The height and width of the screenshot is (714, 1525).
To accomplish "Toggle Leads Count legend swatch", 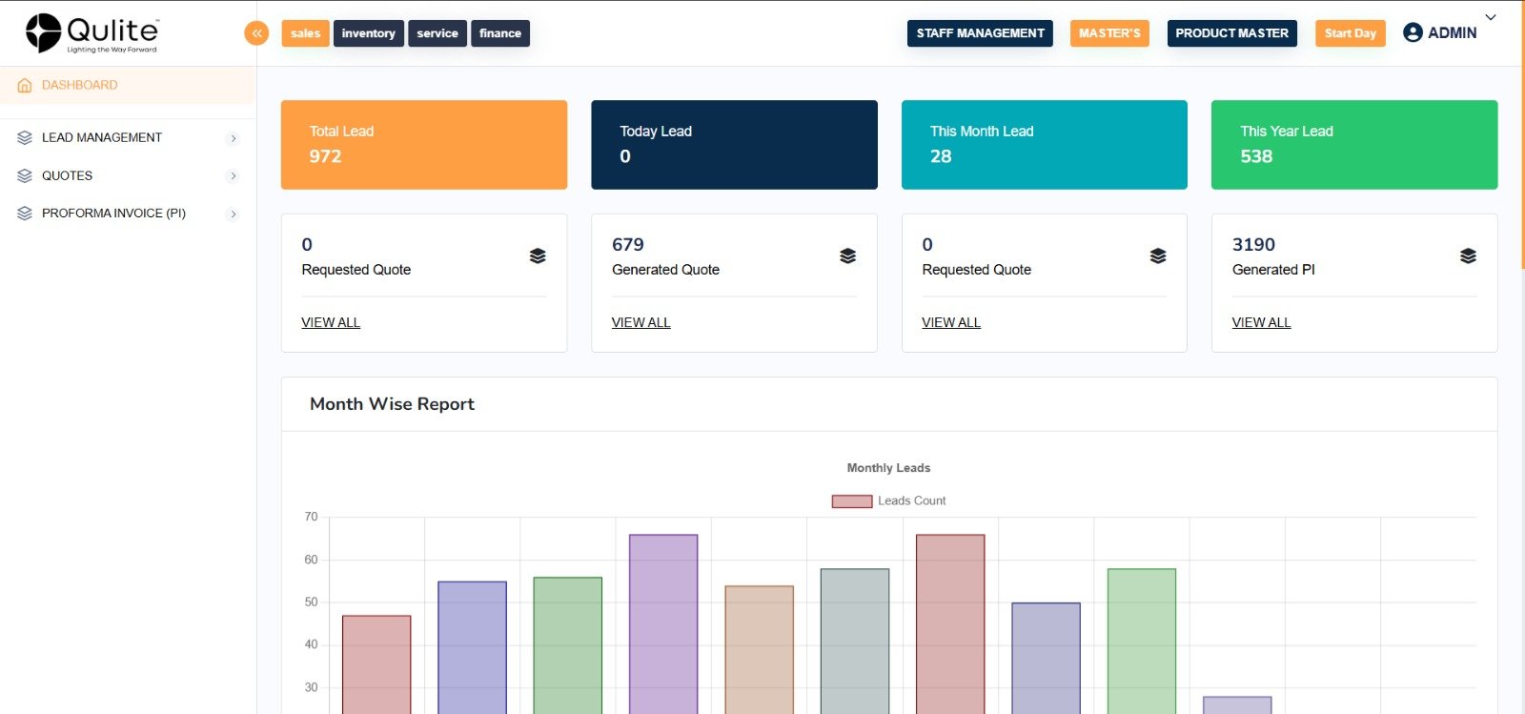I will pyautogui.click(x=852, y=501).
